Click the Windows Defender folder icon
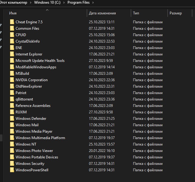This screenshot has width=195, height=182. coord(12,119)
